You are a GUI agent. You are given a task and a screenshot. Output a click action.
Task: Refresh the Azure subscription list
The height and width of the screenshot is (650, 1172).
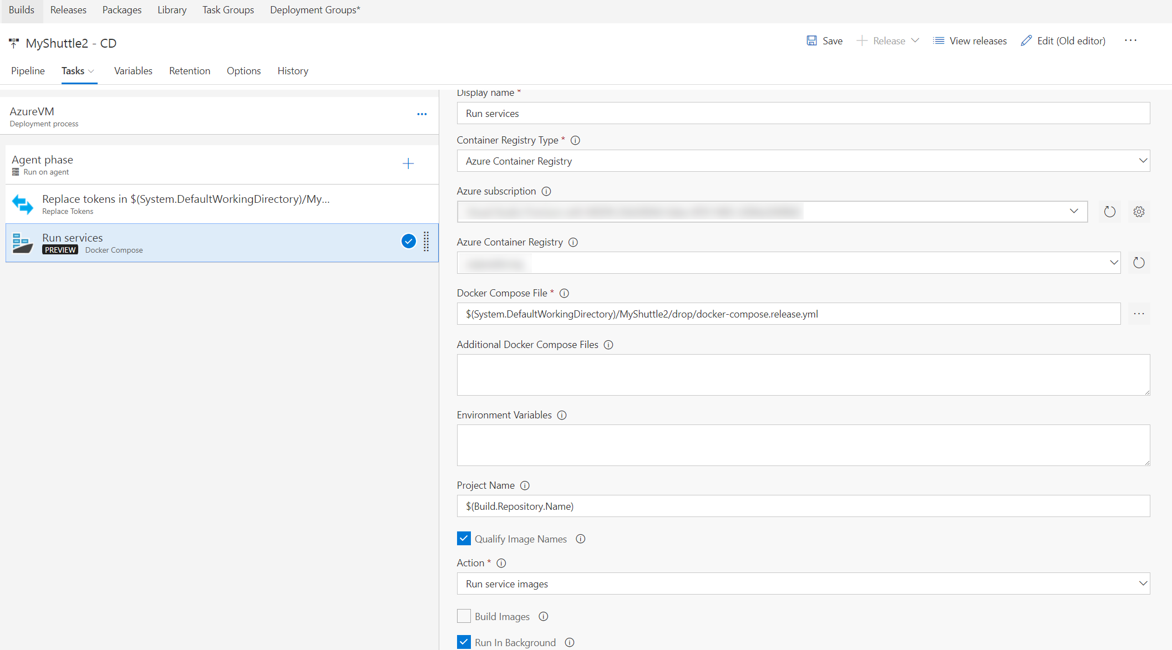click(x=1109, y=212)
